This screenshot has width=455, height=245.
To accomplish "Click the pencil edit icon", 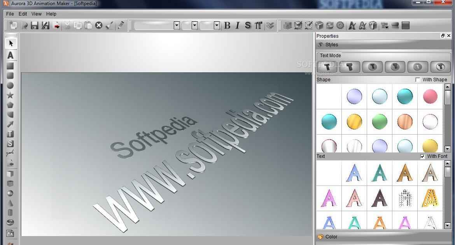I will tap(121, 26).
